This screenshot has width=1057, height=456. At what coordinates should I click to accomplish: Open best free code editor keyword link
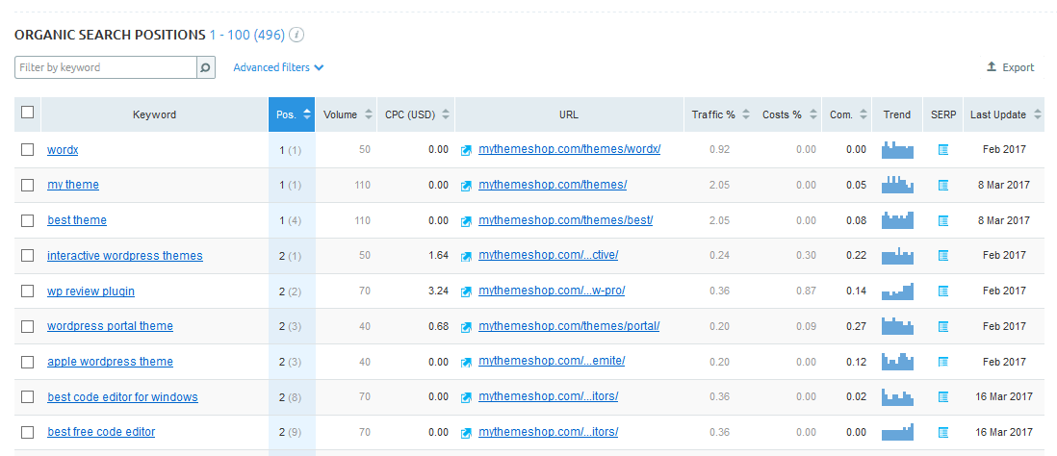[x=101, y=432]
